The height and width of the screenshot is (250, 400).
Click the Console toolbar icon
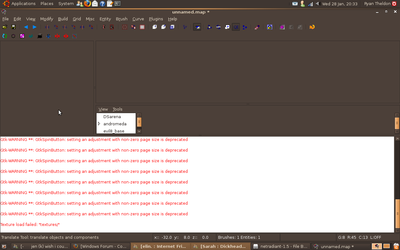click(291, 27)
